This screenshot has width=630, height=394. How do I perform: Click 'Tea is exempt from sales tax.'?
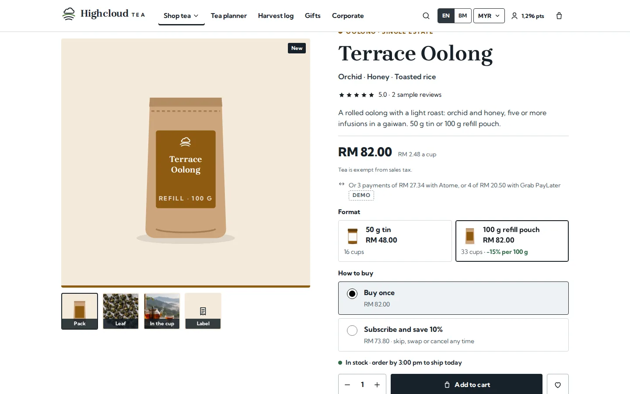point(375,170)
